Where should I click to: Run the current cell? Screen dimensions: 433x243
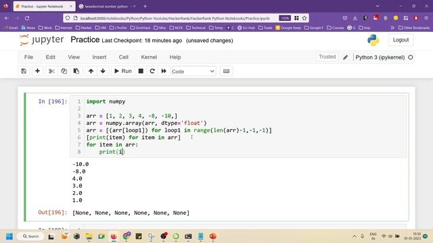tap(123, 71)
